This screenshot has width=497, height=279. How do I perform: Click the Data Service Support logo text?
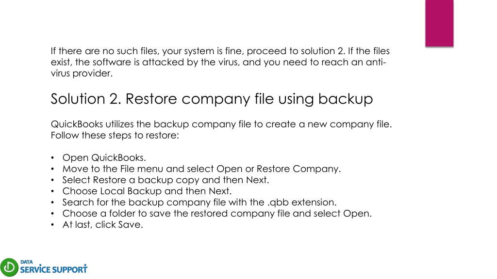53,267
